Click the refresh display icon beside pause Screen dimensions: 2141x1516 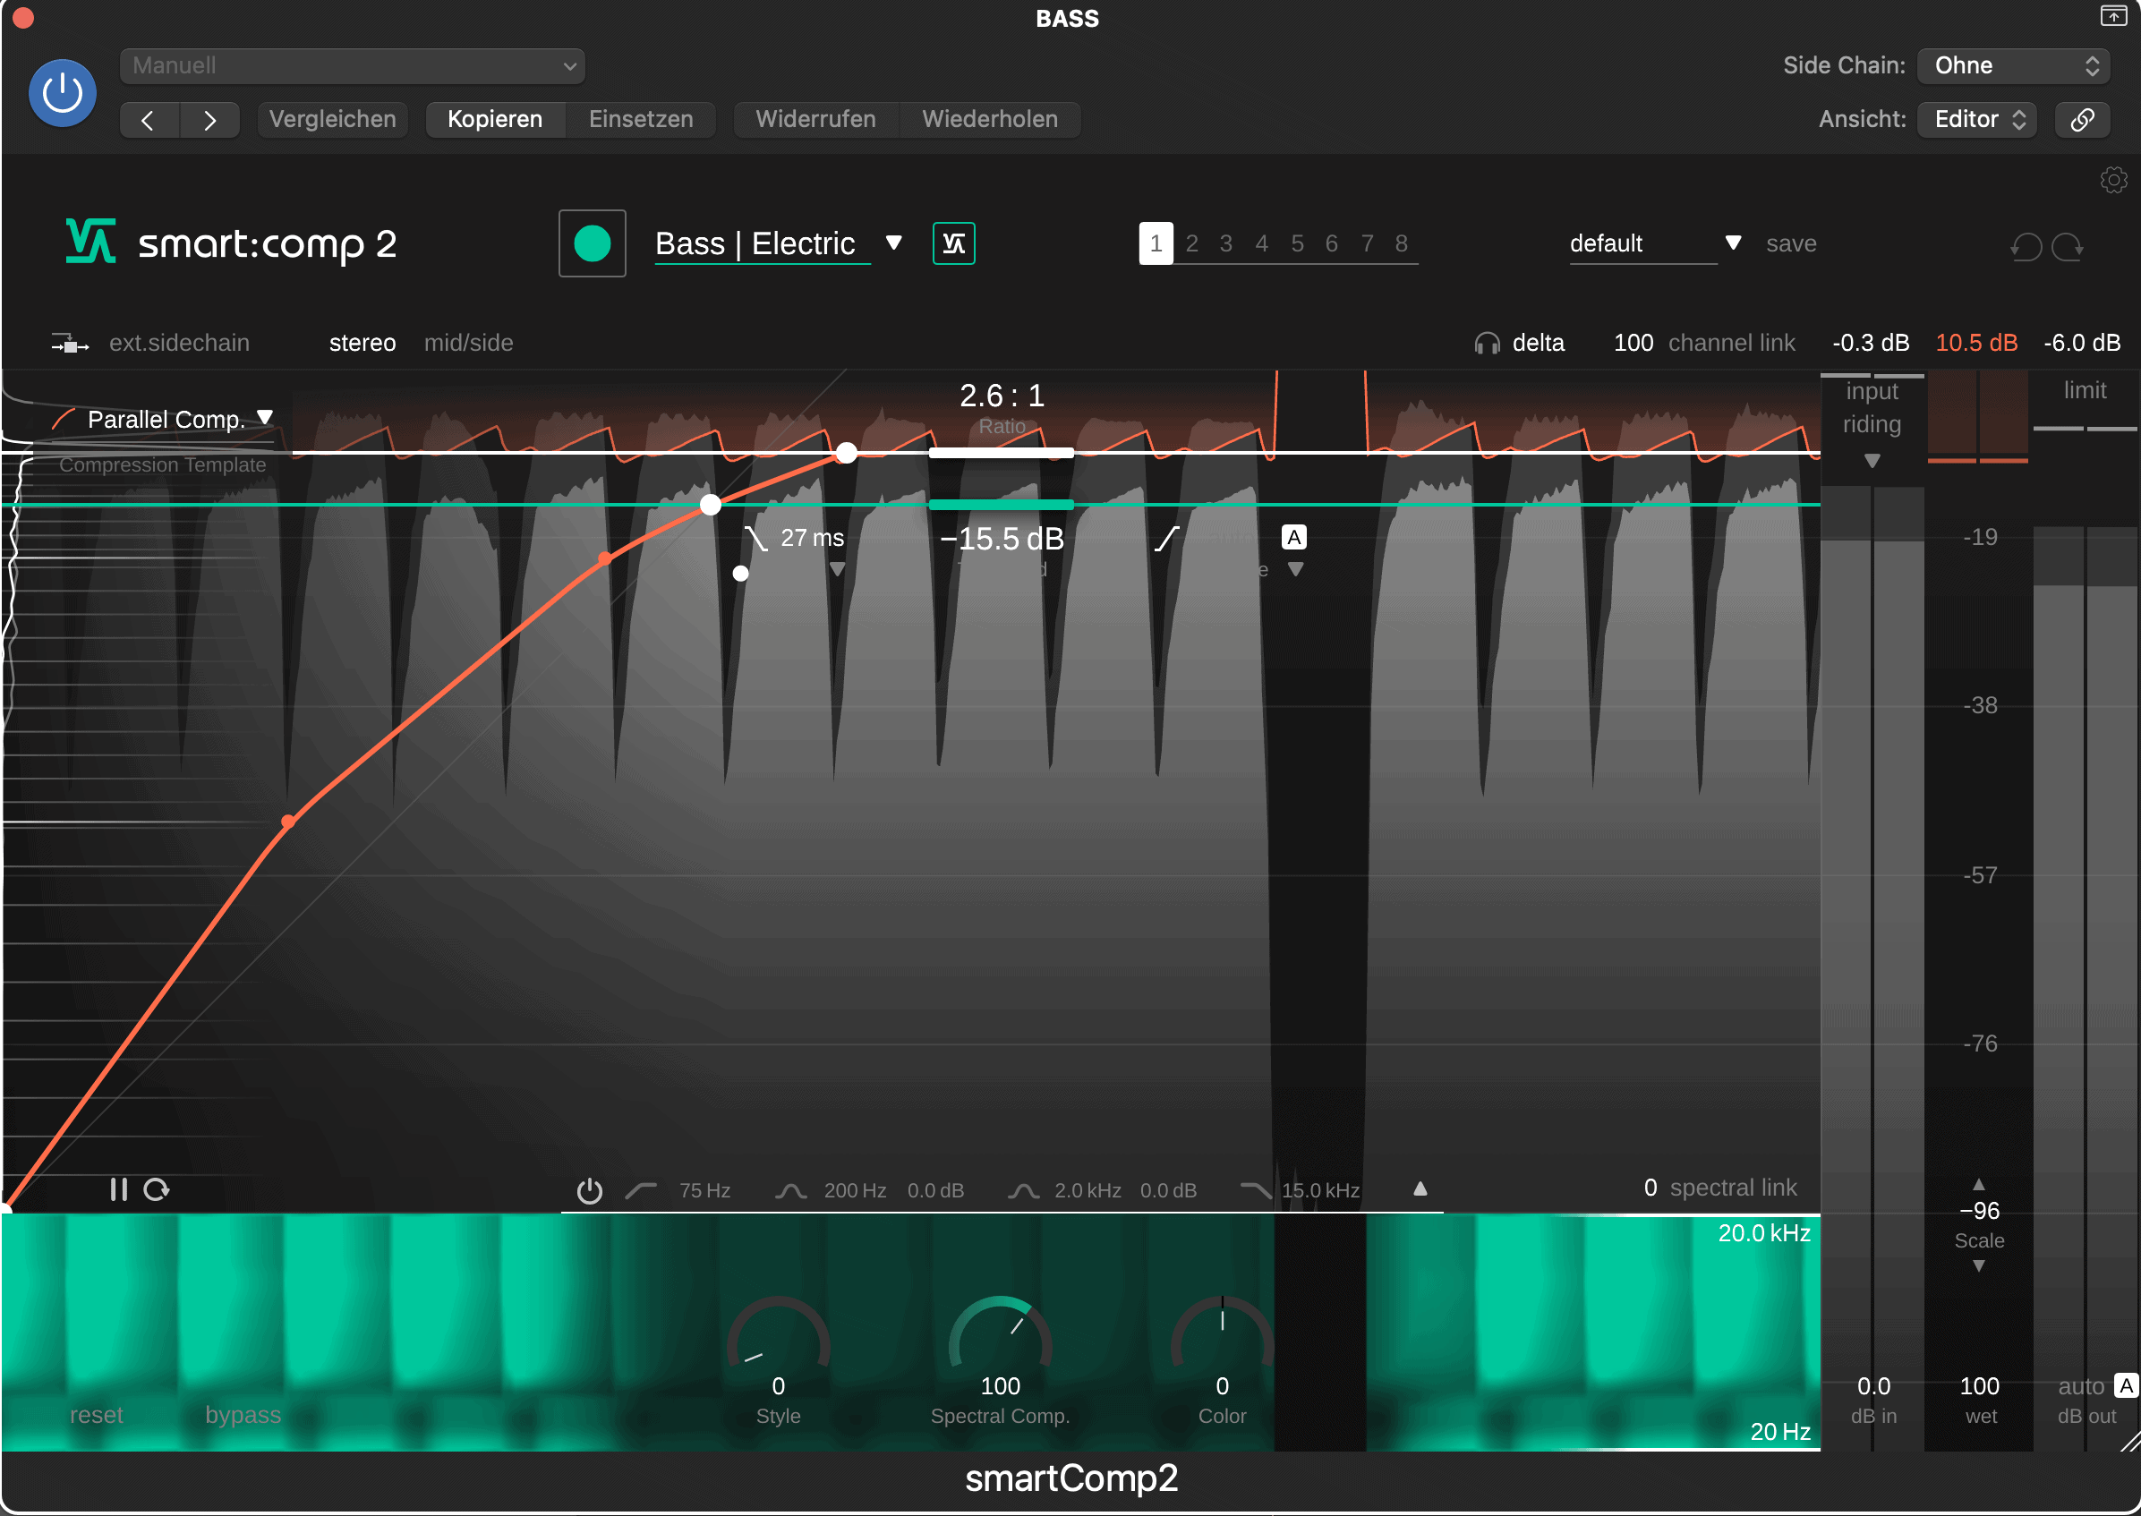coord(156,1189)
